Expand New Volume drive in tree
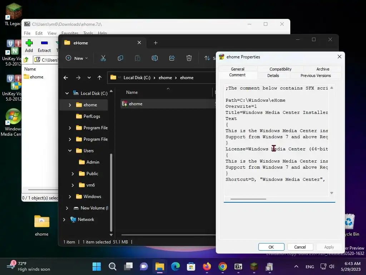Viewport: 366px width, 275px height. [x=67, y=208]
